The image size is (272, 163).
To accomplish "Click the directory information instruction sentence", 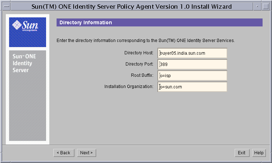I will point(145,41).
